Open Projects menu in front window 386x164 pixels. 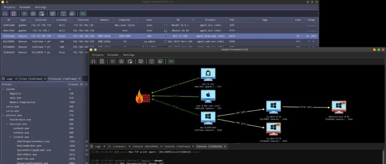(98, 55)
